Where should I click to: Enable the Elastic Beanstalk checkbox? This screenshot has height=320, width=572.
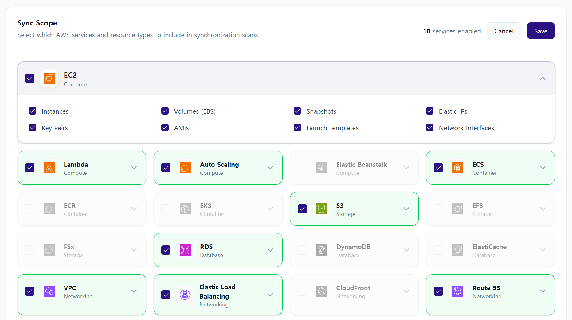click(x=302, y=168)
